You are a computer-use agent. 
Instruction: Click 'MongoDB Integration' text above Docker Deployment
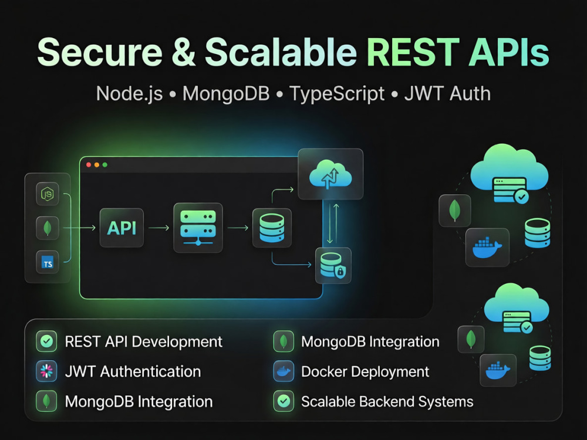pyautogui.click(x=370, y=342)
